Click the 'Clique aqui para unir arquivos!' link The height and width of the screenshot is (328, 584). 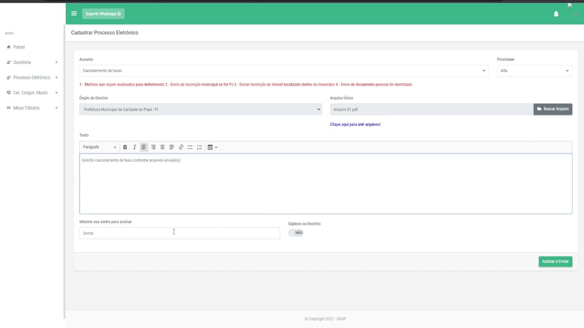pyautogui.click(x=355, y=124)
